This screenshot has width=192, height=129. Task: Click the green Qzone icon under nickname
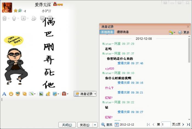(20, 11)
